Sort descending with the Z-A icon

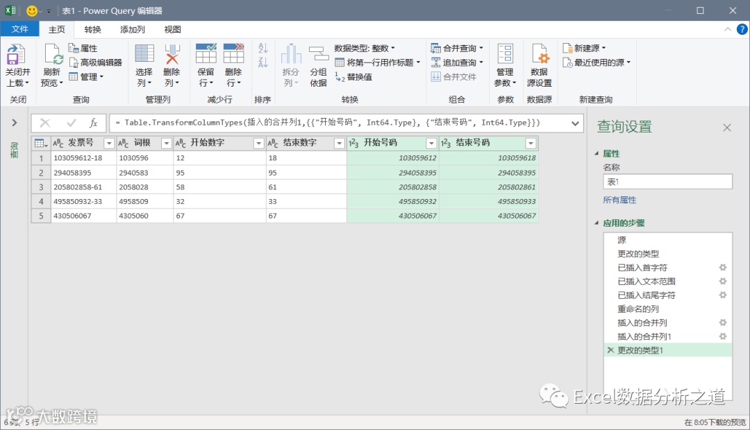[x=263, y=62]
